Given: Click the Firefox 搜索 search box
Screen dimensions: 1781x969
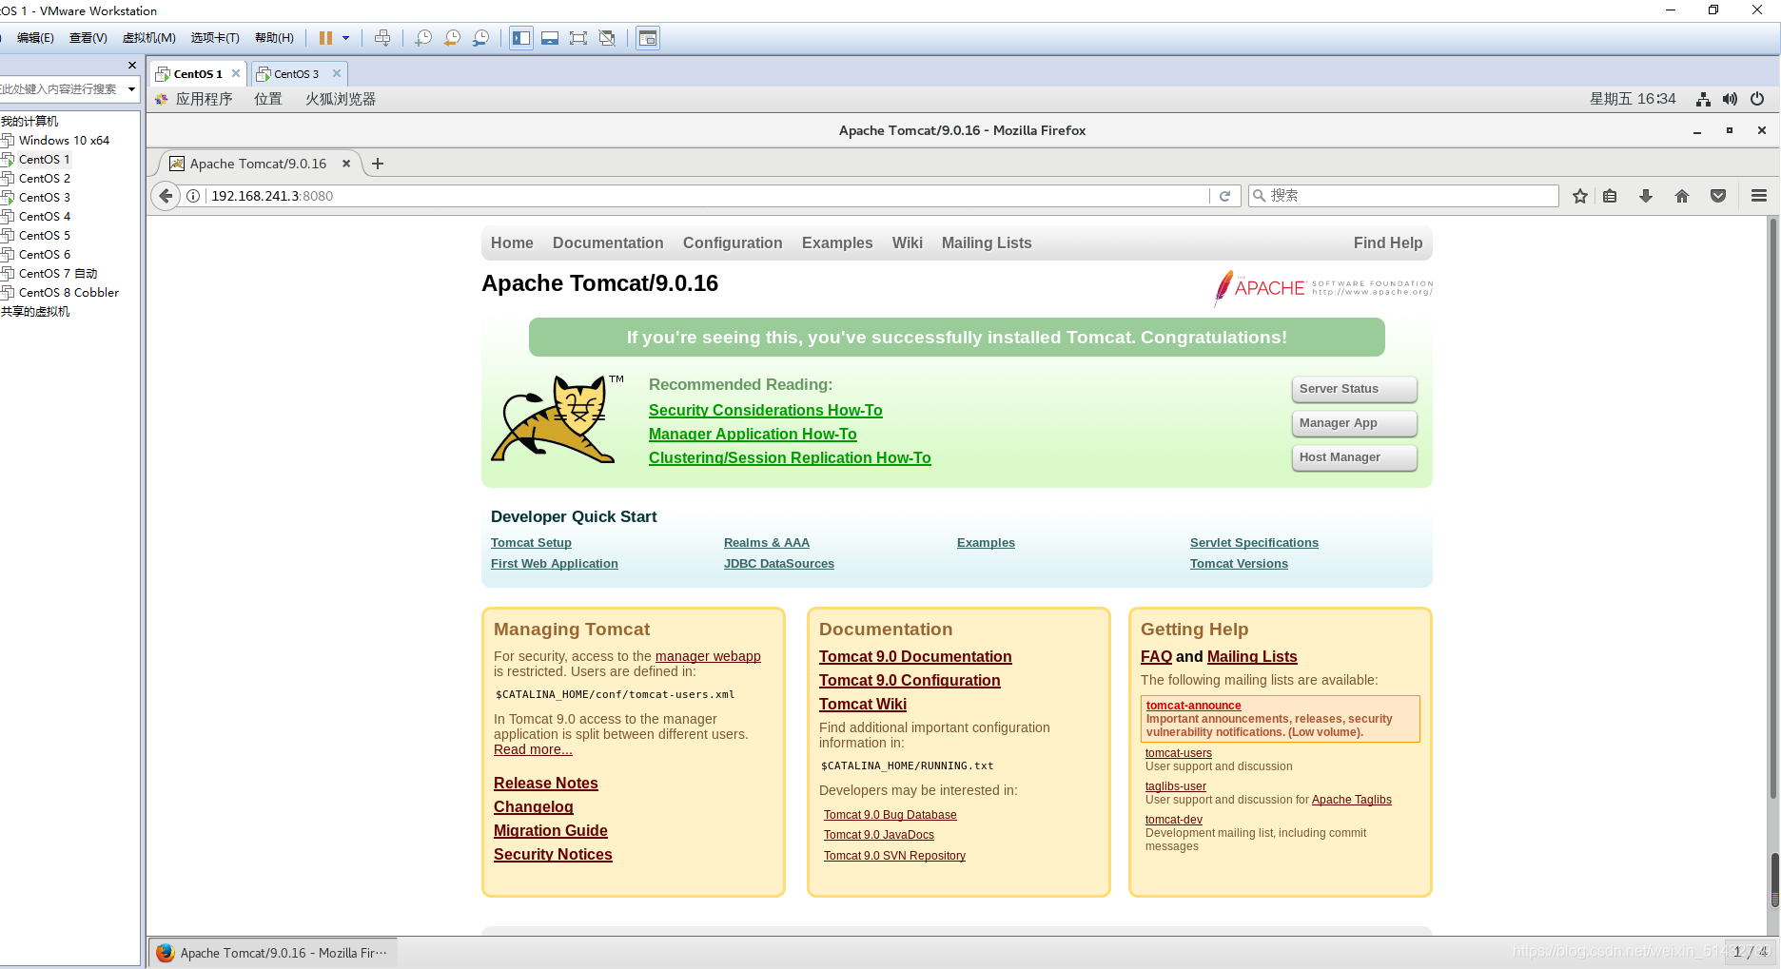Looking at the screenshot, I should [x=1403, y=196].
